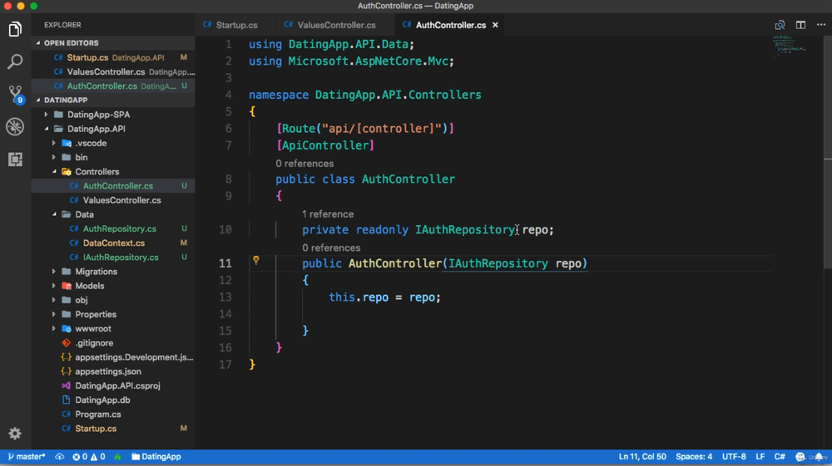832x466 pixels.
Task: Open Startup.cs in Open Editors list
Action: point(113,57)
